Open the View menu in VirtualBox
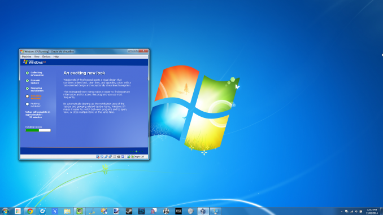This screenshot has height=215, width=383. [x=37, y=56]
